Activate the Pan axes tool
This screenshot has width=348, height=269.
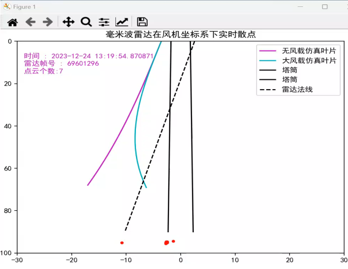click(x=68, y=22)
